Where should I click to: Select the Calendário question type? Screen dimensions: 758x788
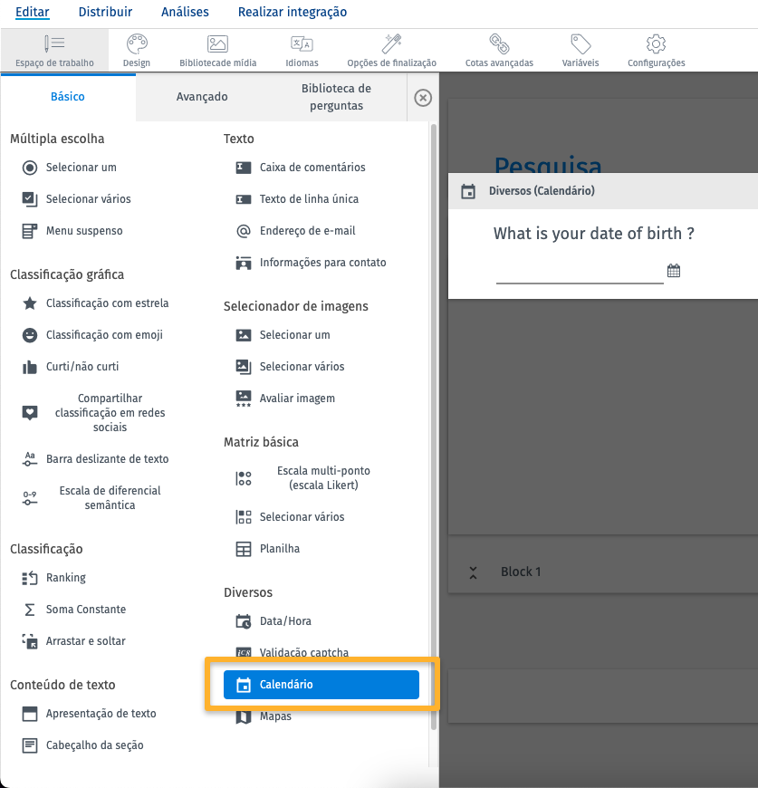321,685
